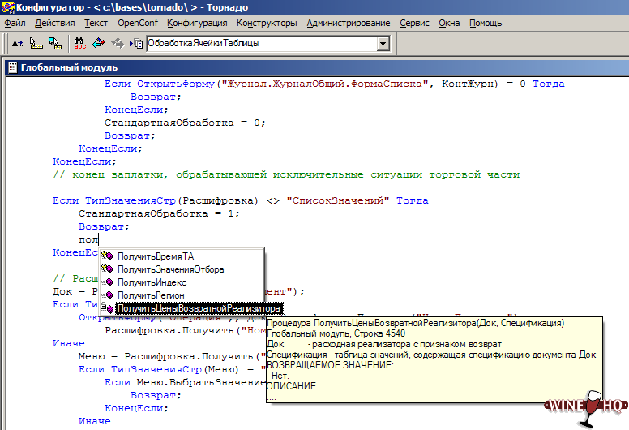Click tooltip heading 'ВОЗВРАЩАЕМОЕ ЗНАЧЕНИЕ:'
629x430 pixels.
(330, 365)
